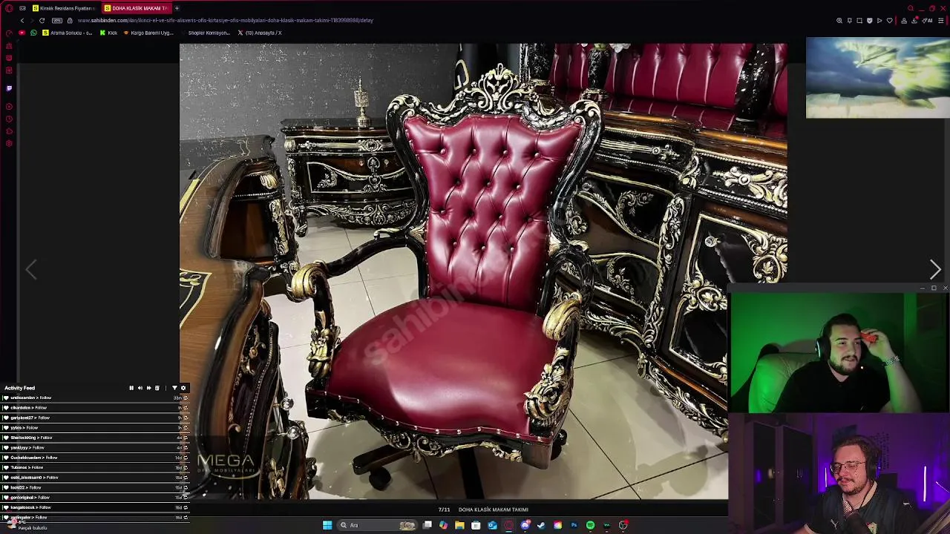The width and height of the screenshot is (950, 534).
Task: Select the Cuckoldcuadam > Follow row
Action: (95, 458)
